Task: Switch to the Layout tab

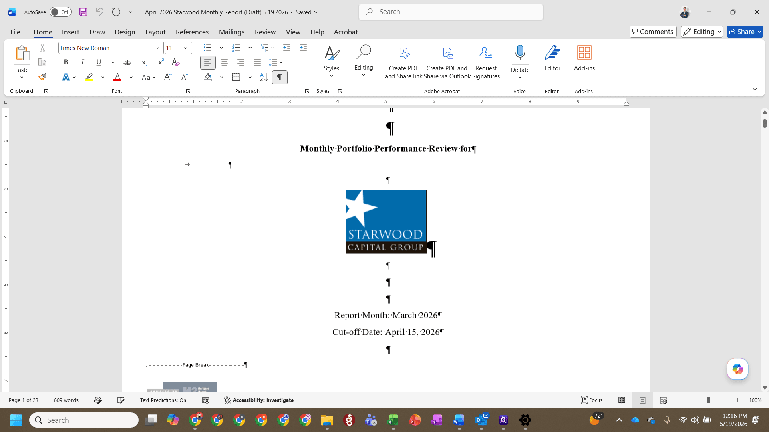Action: [x=155, y=32]
